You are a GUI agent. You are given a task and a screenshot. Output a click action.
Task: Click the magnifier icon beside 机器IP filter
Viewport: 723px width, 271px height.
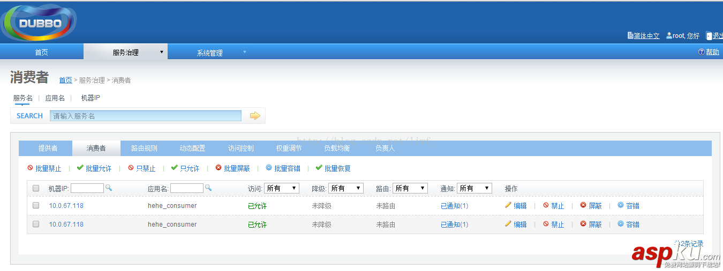click(108, 188)
